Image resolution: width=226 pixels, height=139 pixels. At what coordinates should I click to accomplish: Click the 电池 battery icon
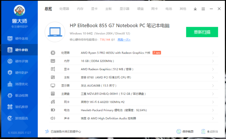pos(53,110)
